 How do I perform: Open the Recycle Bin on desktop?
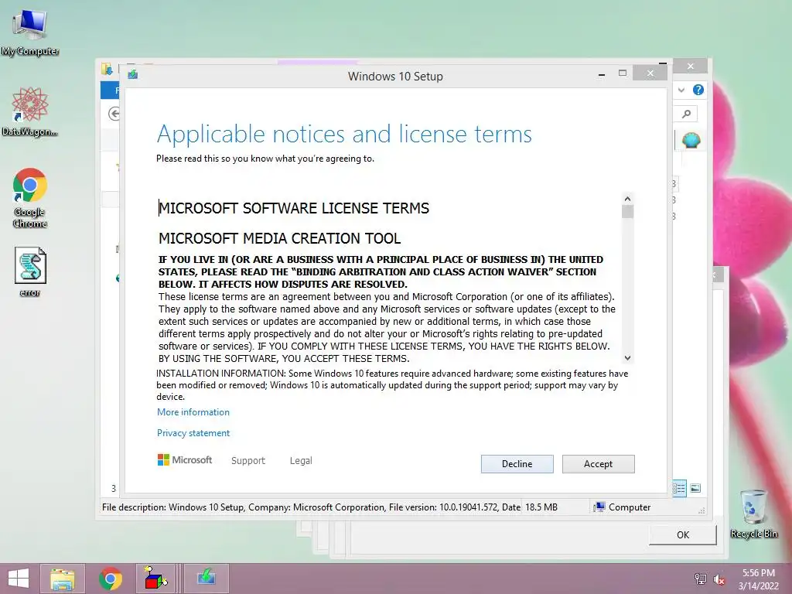point(753,514)
